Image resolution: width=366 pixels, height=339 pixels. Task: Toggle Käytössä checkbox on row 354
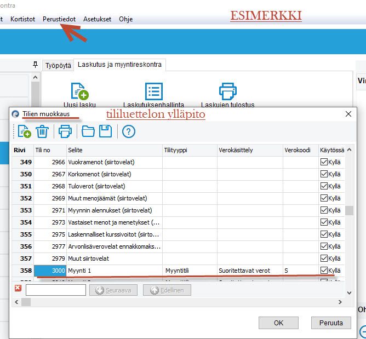[x=324, y=222]
